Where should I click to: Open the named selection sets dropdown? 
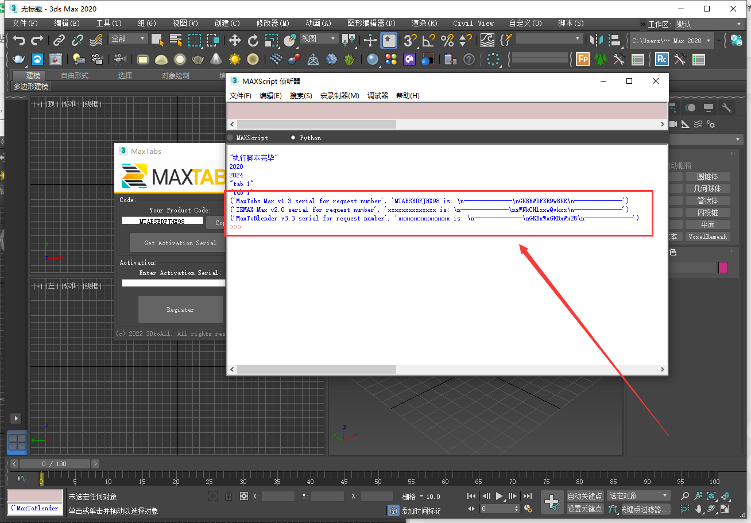pyautogui.click(x=549, y=38)
